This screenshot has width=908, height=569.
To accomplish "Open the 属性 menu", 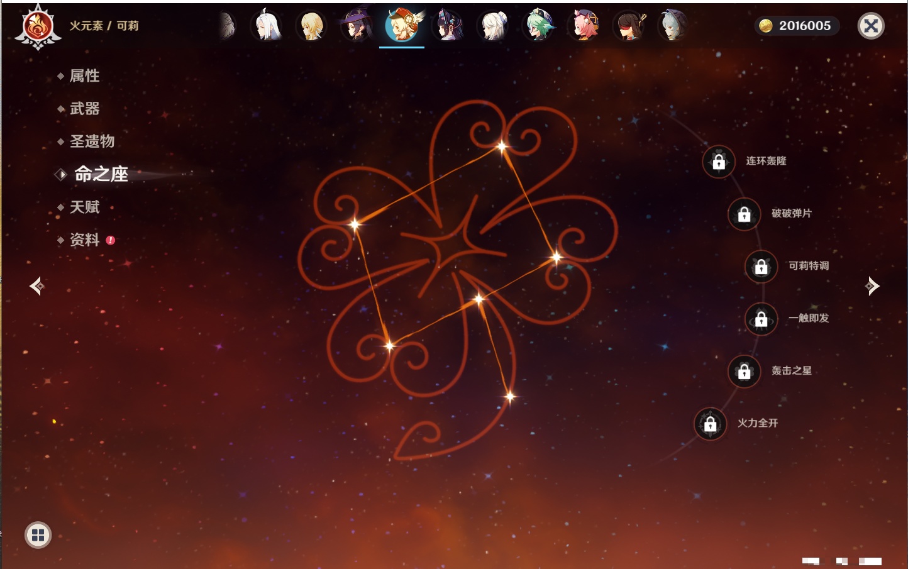I will pyautogui.click(x=84, y=76).
